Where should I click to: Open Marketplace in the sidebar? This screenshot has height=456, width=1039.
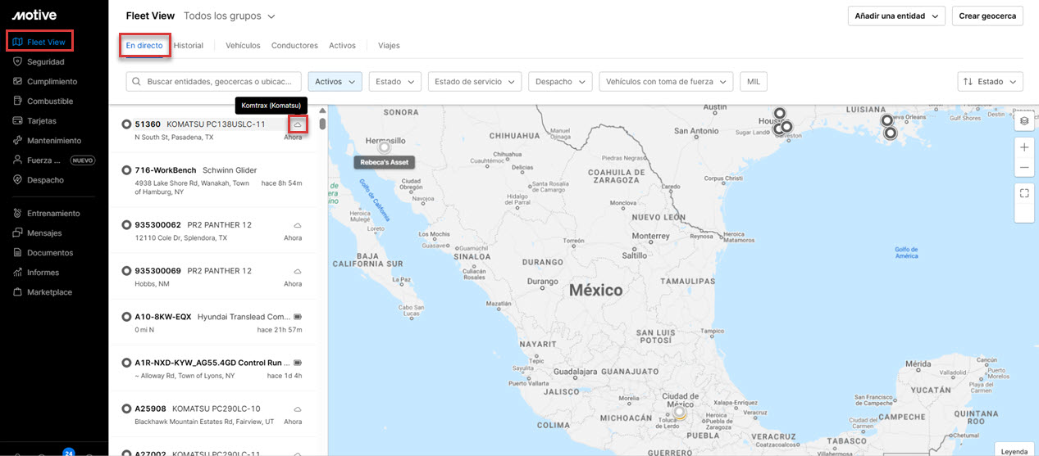click(x=49, y=292)
